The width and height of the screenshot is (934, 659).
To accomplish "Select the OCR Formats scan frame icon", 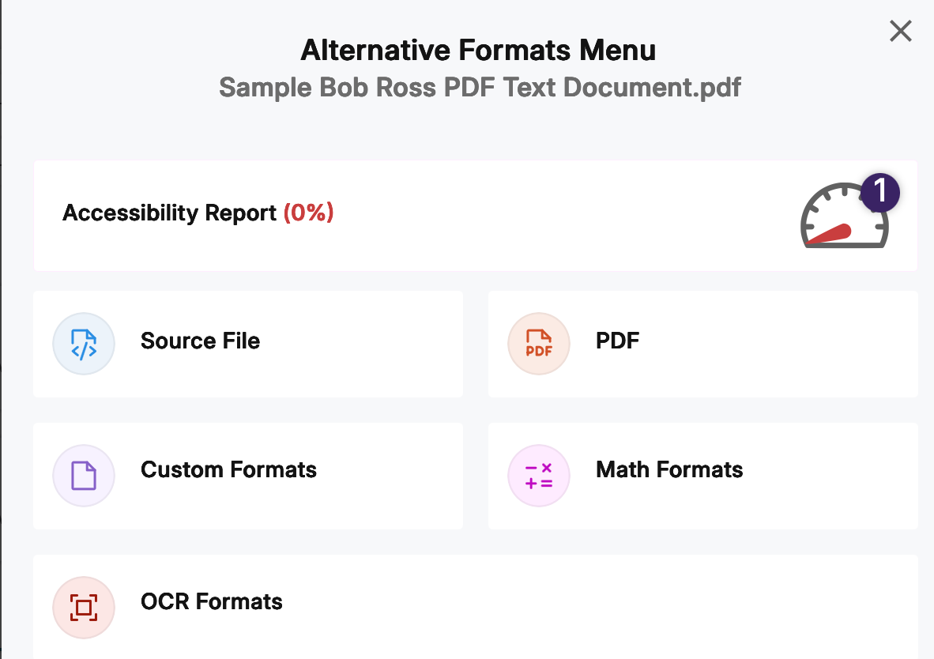I will point(84,608).
